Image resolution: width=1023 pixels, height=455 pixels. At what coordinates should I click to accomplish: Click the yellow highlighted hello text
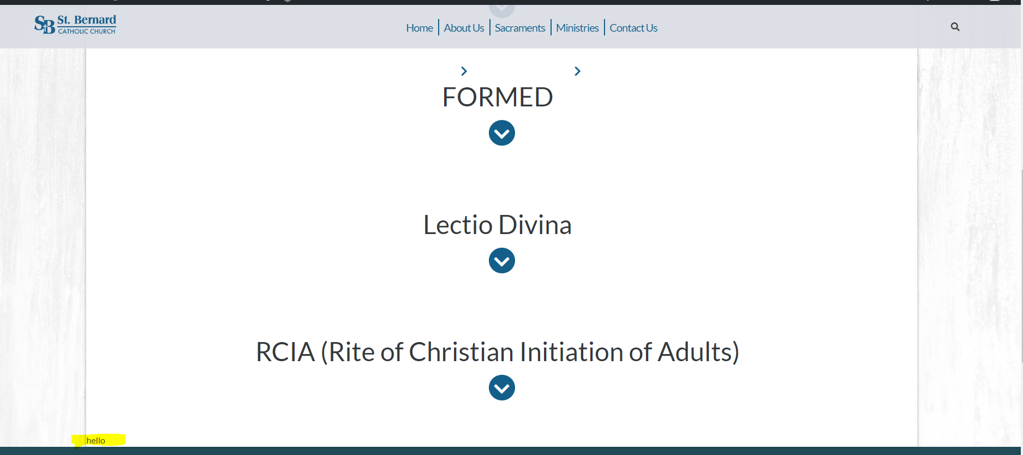[96, 441]
